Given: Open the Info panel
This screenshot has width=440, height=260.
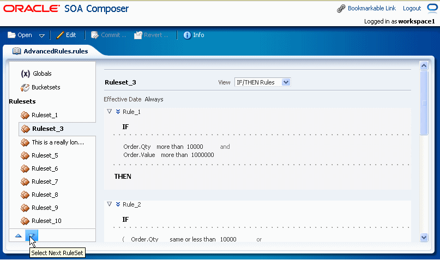Looking at the screenshot, I should (x=194, y=35).
